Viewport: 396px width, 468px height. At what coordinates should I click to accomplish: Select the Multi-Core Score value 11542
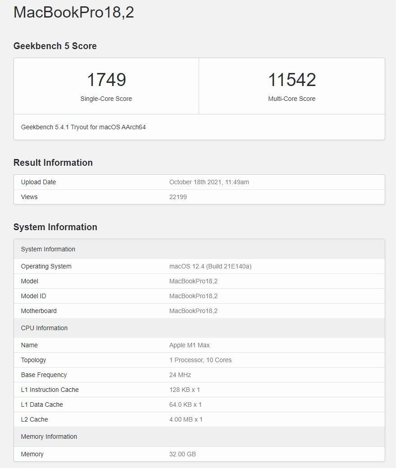point(291,80)
